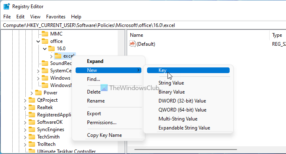This screenshot has height=154, width=286.
Task: Open the Edit menu
Action: point(20,17)
